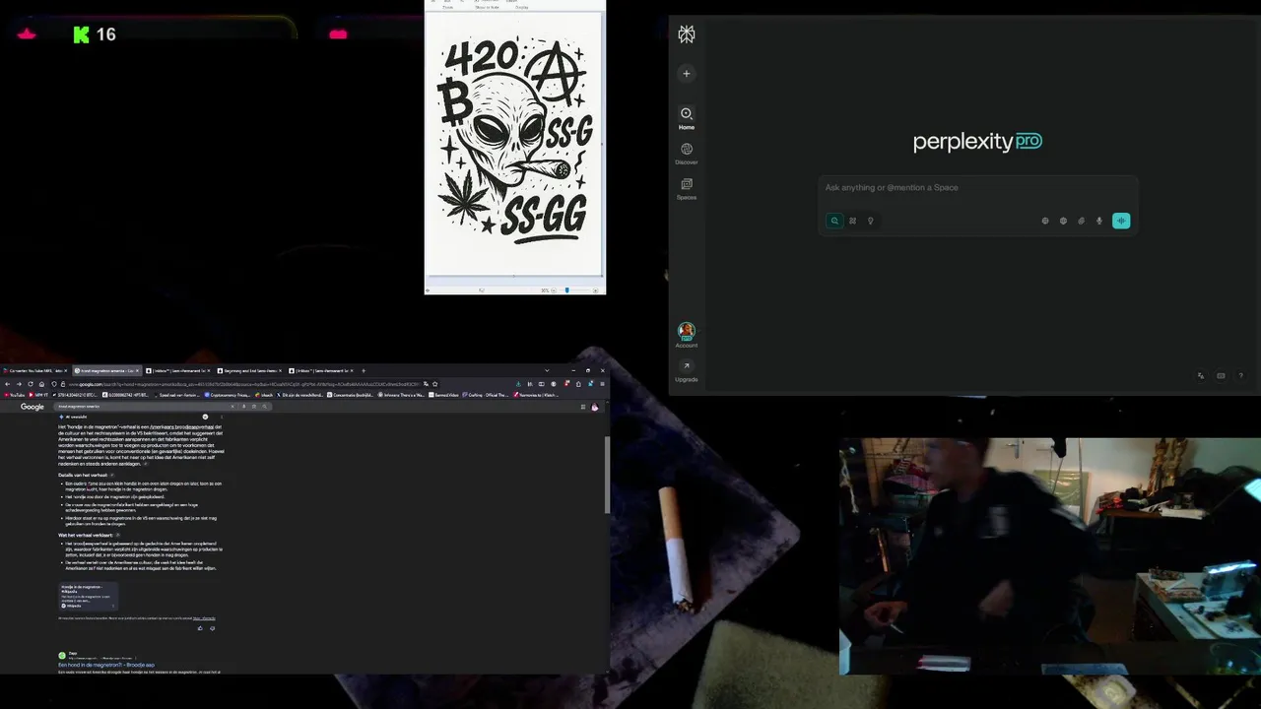Start dictation with microphone icon
This screenshot has width=1261, height=709.
point(1099,221)
